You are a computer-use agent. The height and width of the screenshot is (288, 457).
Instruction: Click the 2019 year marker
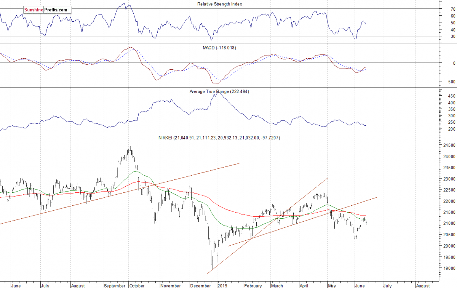tap(222, 285)
